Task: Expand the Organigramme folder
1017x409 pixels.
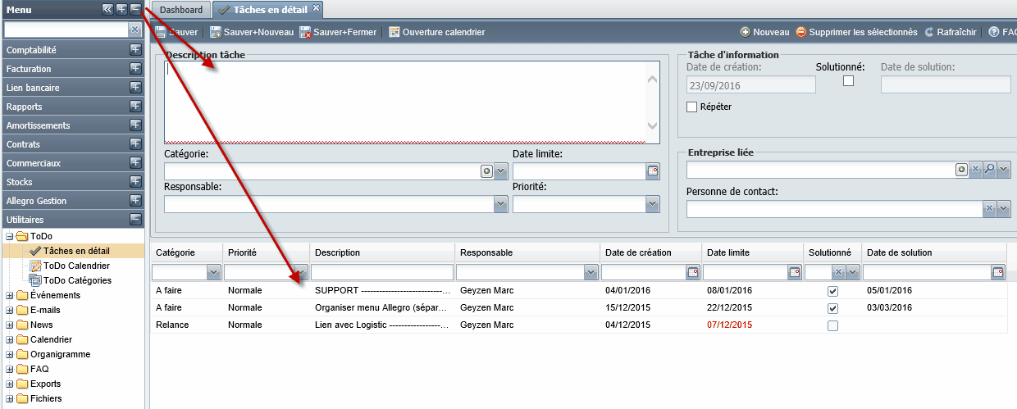Action: (x=9, y=354)
